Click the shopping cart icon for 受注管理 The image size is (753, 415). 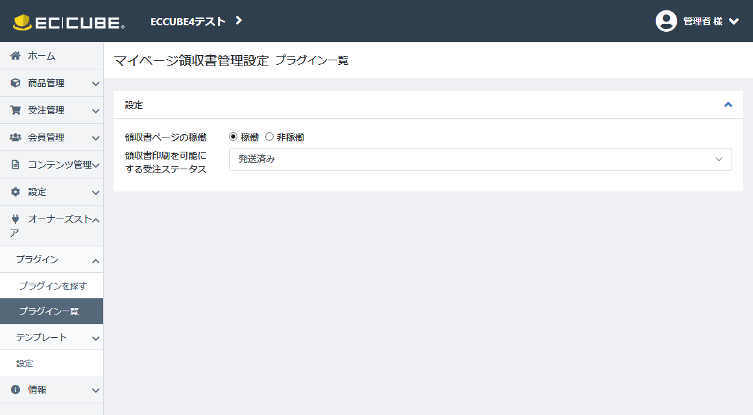pos(16,110)
